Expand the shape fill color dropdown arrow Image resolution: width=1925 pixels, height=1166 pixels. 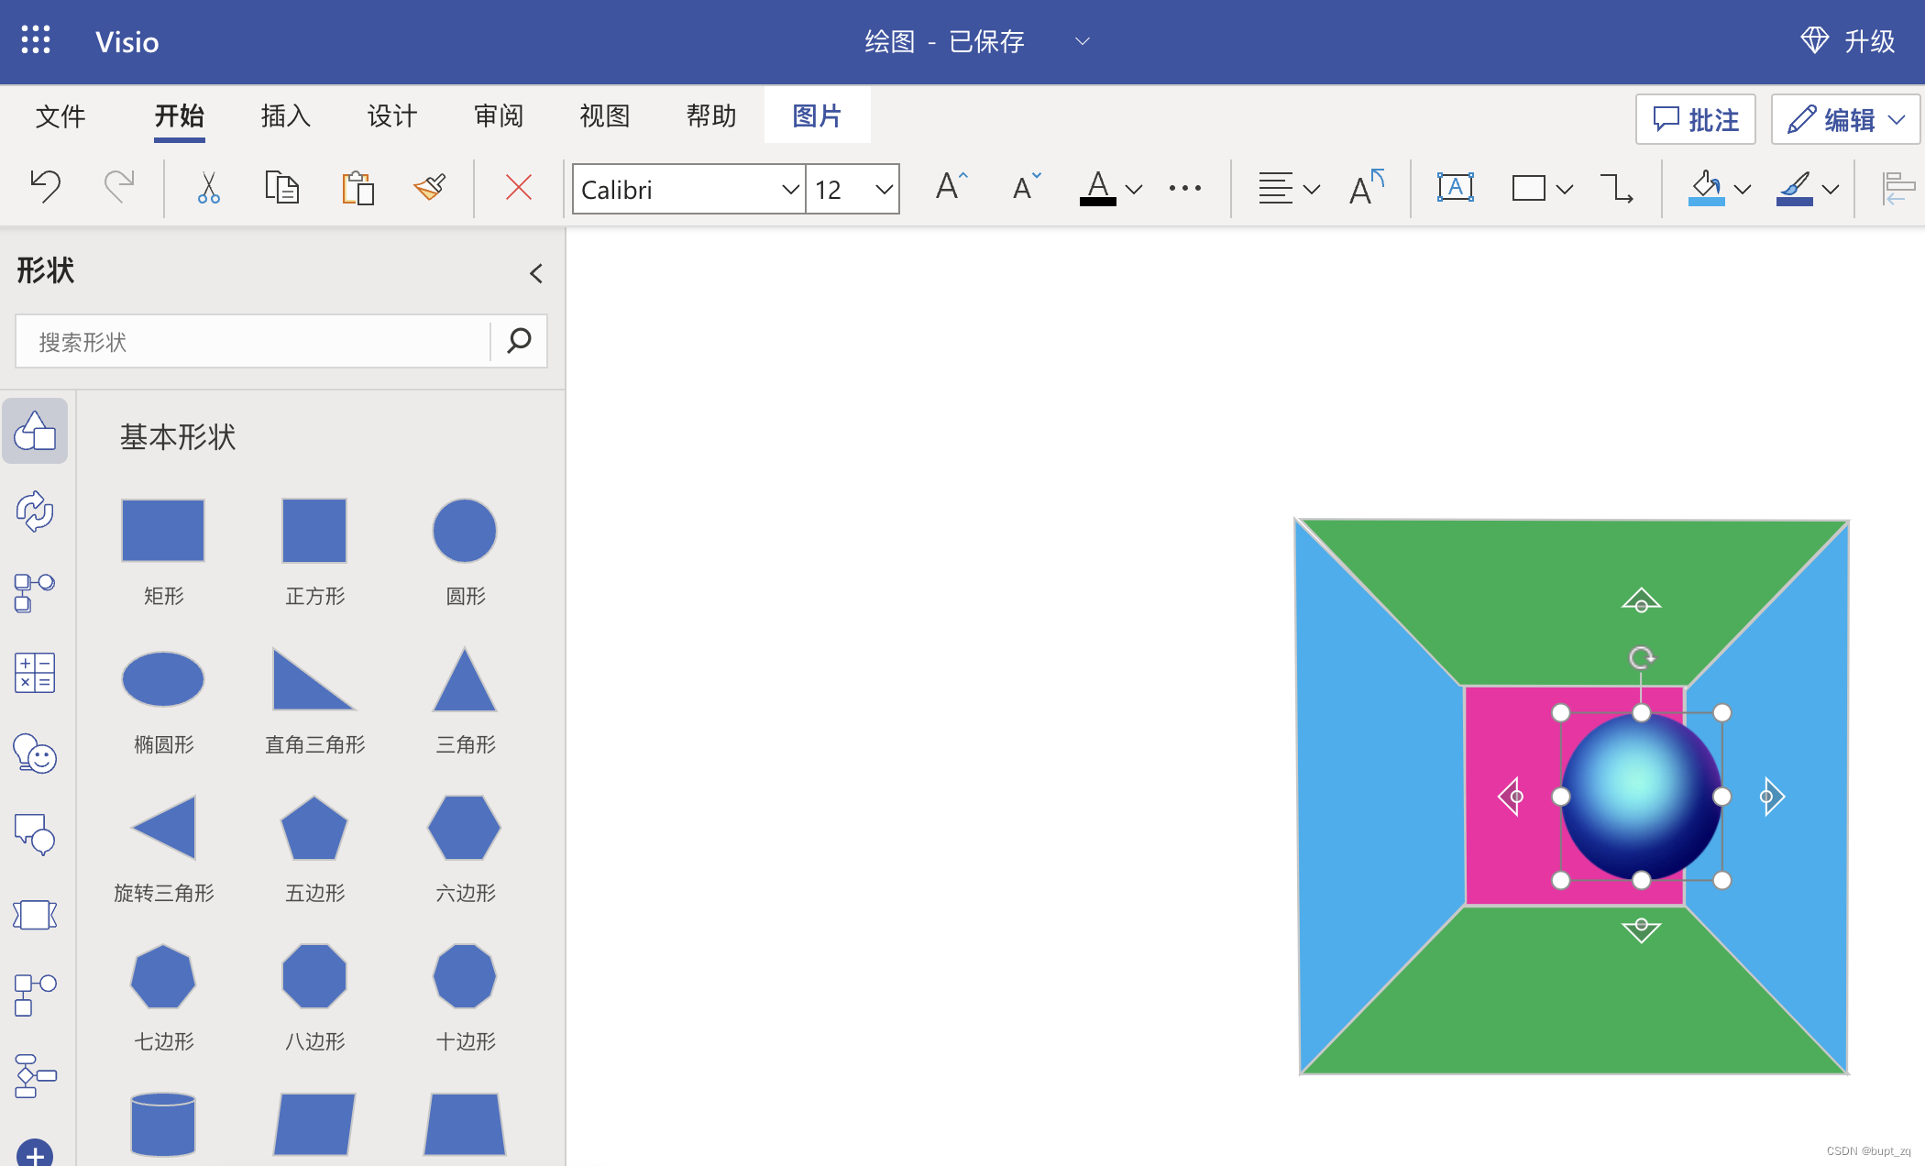[1743, 190]
